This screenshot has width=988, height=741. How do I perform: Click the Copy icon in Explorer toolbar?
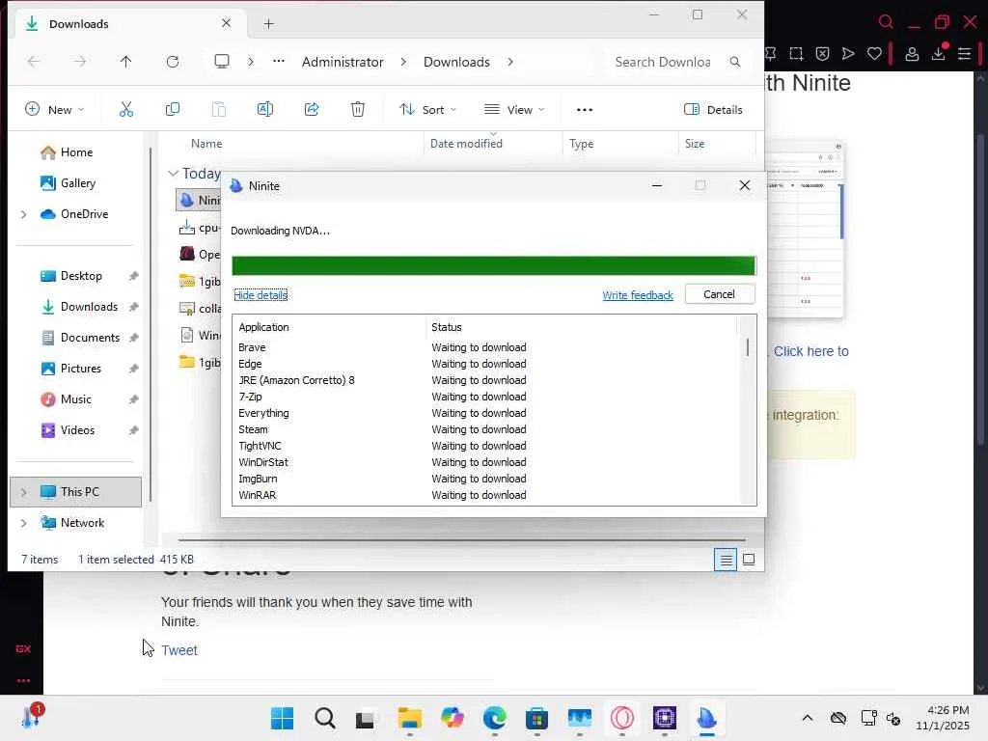coord(172,110)
